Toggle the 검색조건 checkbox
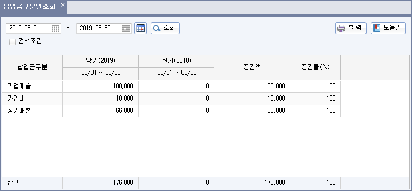 [x=12, y=42]
